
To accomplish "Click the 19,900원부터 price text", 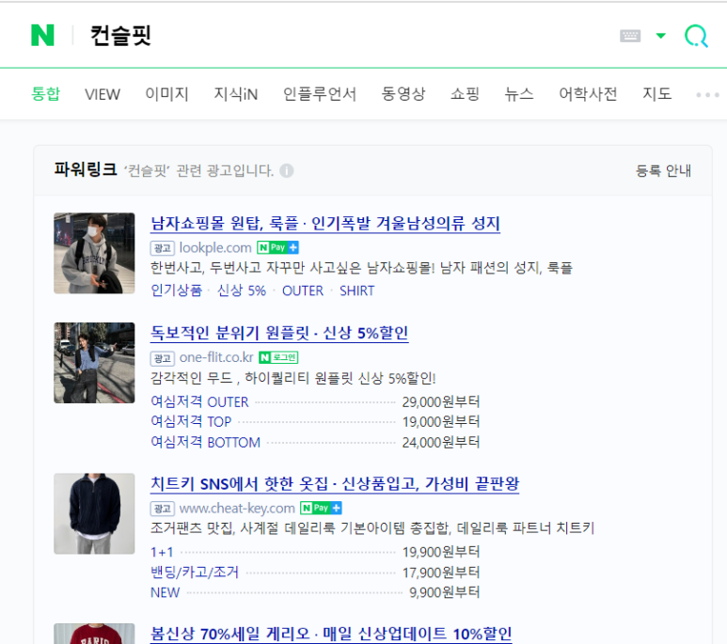I will pos(441,552).
